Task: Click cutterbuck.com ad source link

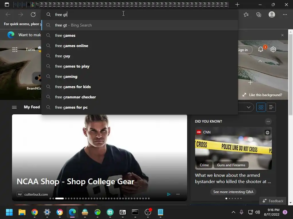Action: pyautogui.click(x=36, y=194)
